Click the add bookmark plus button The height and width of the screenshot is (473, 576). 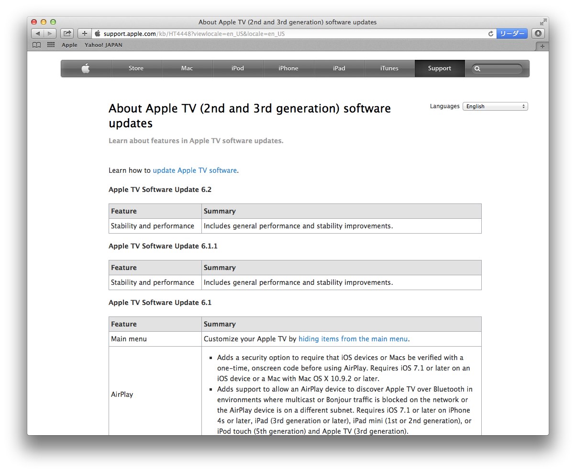pos(84,34)
